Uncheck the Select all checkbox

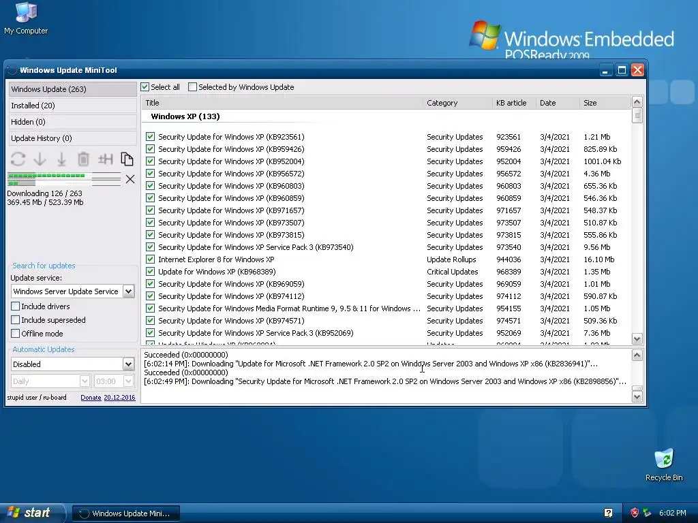(145, 87)
